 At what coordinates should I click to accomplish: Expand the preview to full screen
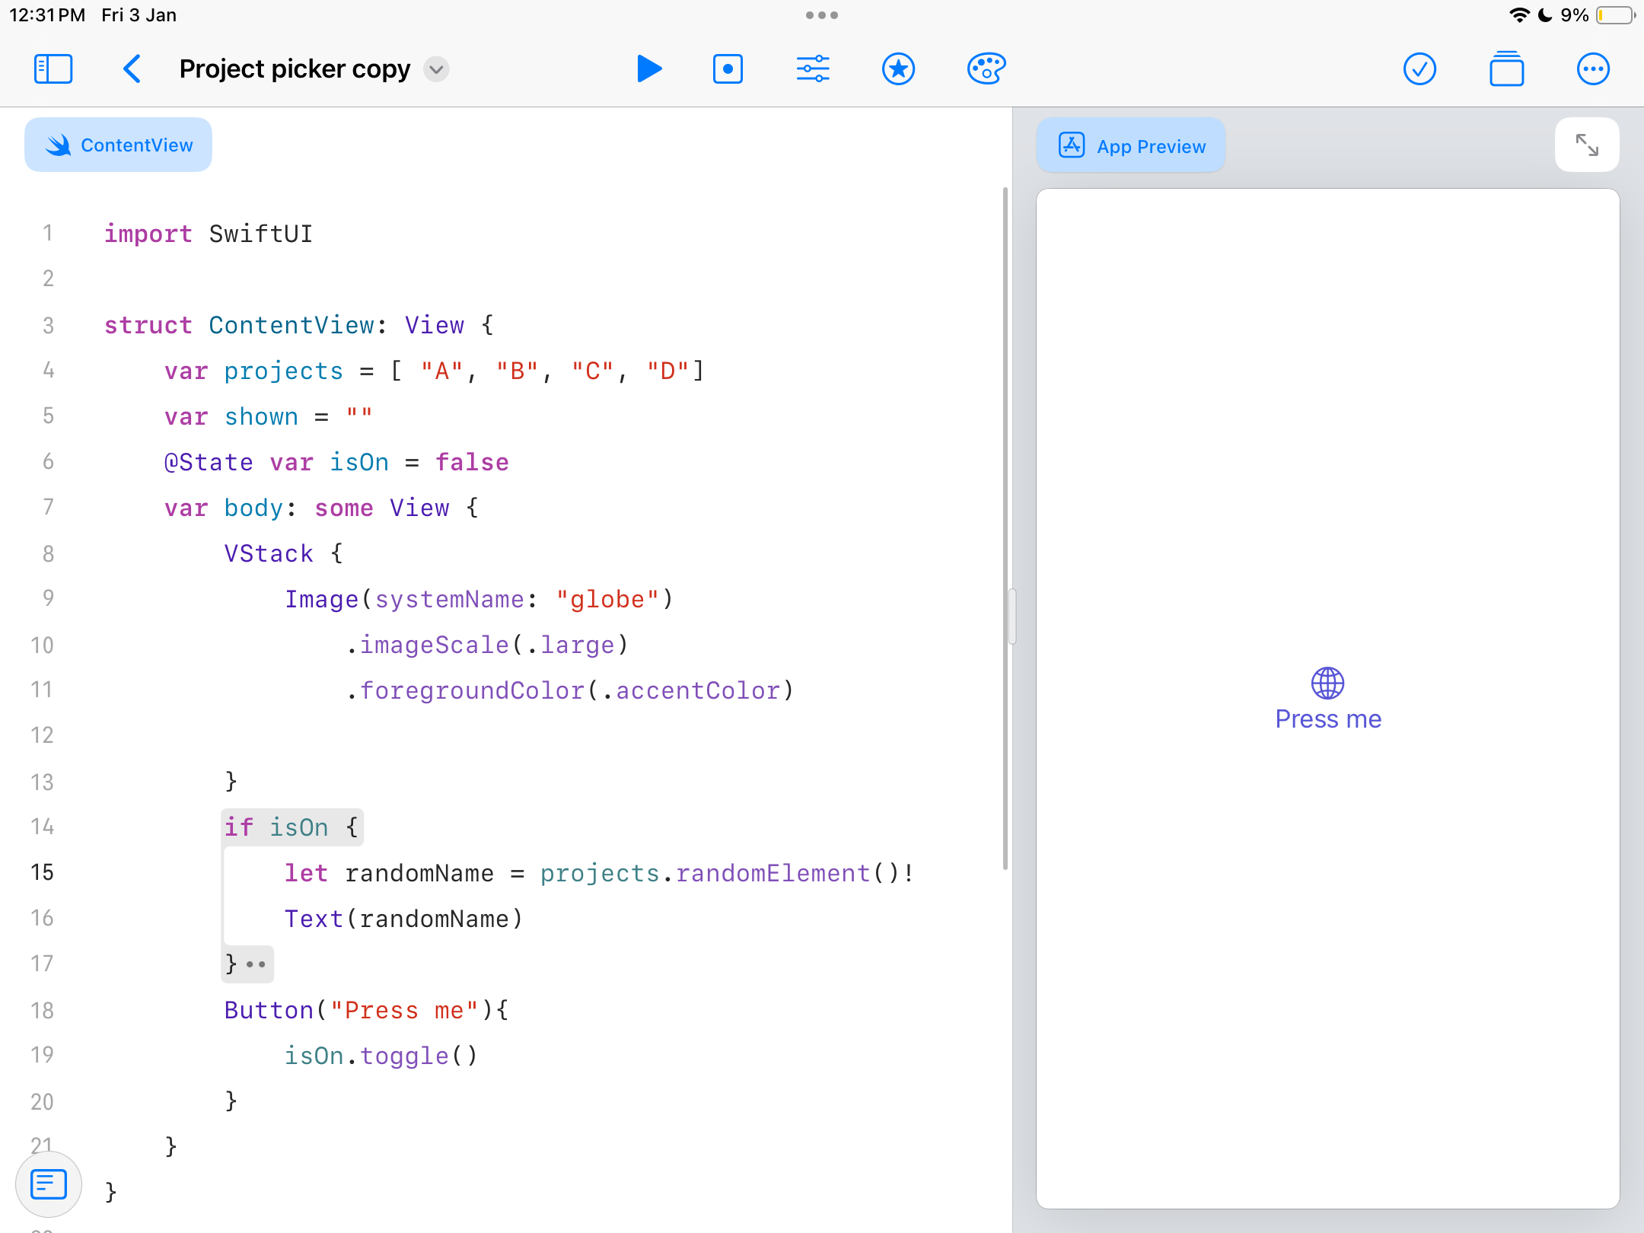1587,145
